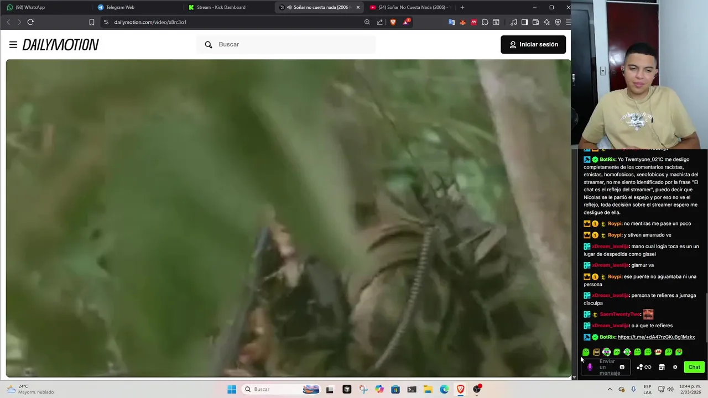Viewport: 708px width, 398px height.
Task: Click the Dailymotion video player
Action: [288, 218]
